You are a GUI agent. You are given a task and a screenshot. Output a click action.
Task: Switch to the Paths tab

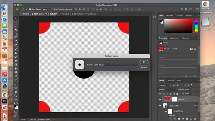click(178, 81)
